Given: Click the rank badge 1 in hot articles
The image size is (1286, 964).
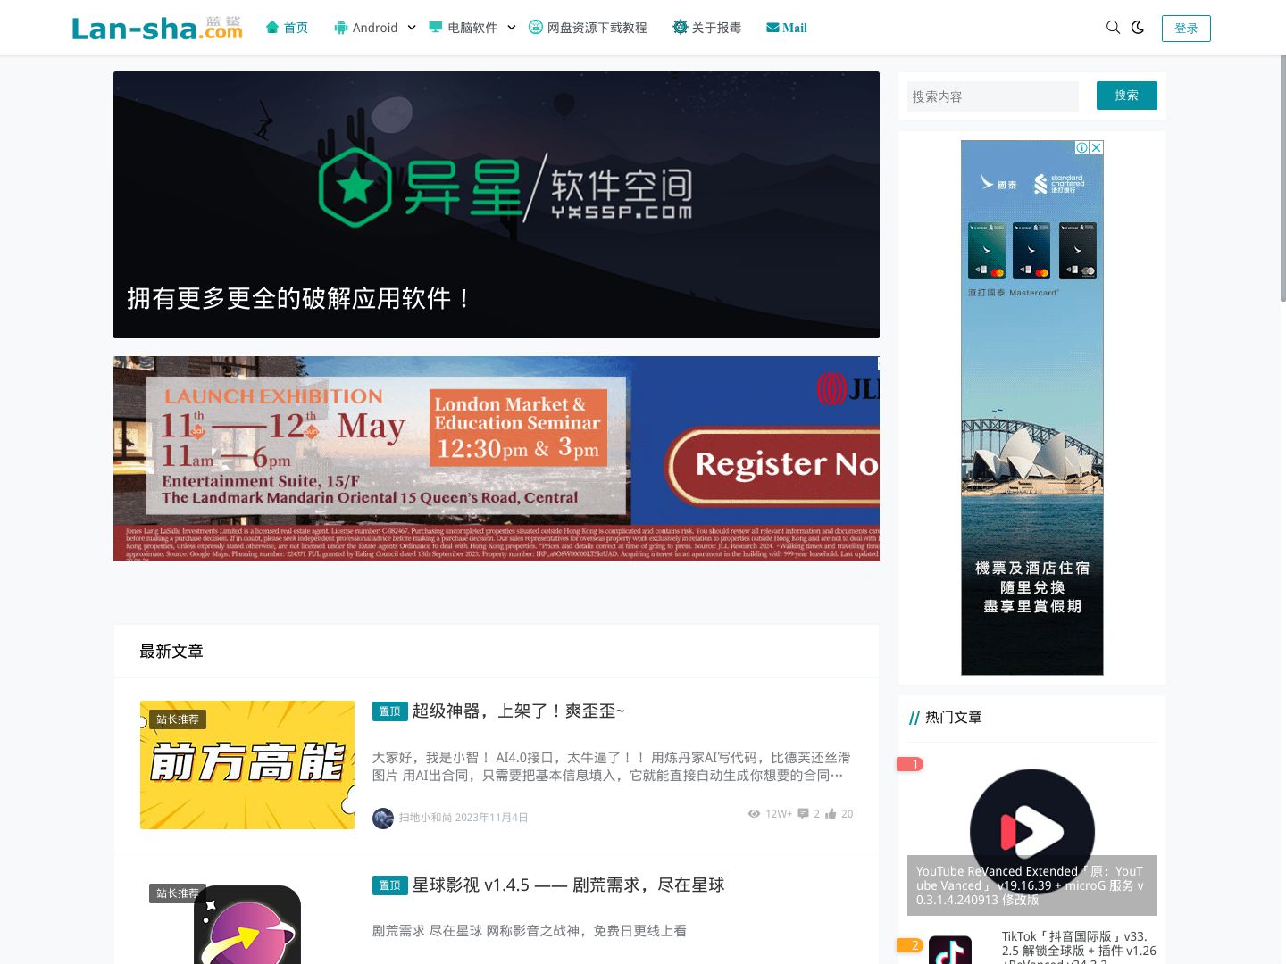Looking at the screenshot, I should coord(910,764).
